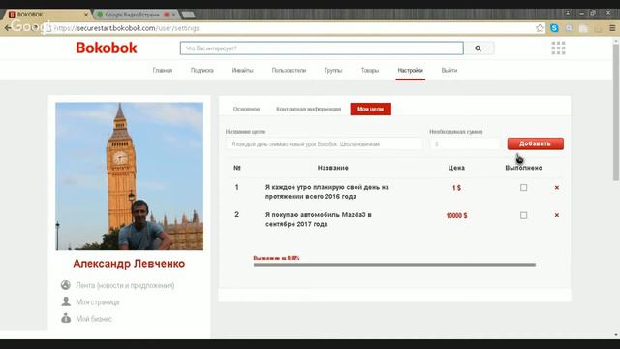Open Группы menu item
The height and width of the screenshot is (349, 620).
pos(333,71)
